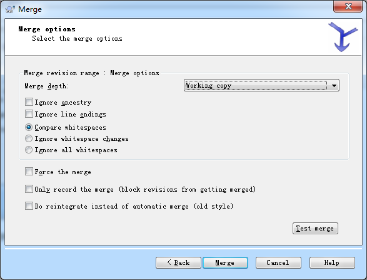Screen dimensions: 367x280
Task: Click the TortoiseSVN turtle icon in title bar
Action: pos(10,9)
